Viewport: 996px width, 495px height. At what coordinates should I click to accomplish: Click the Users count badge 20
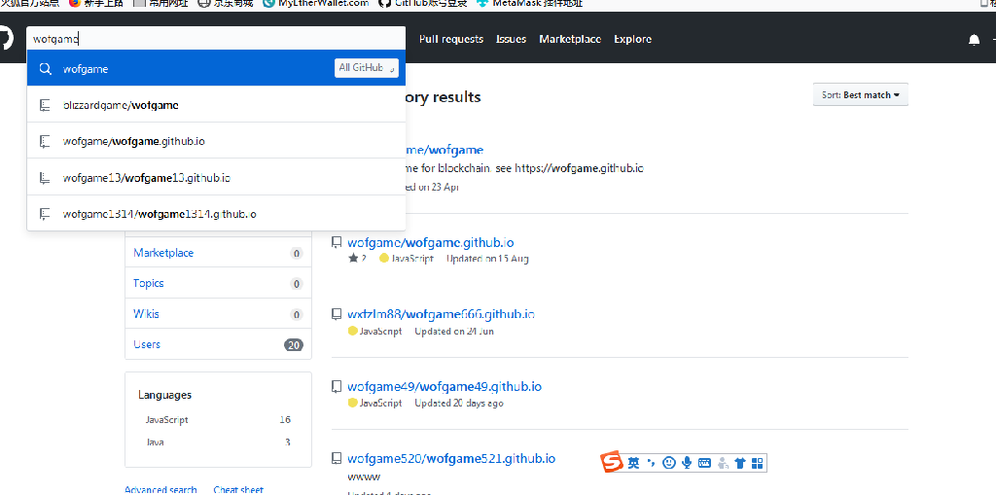point(293,345)
